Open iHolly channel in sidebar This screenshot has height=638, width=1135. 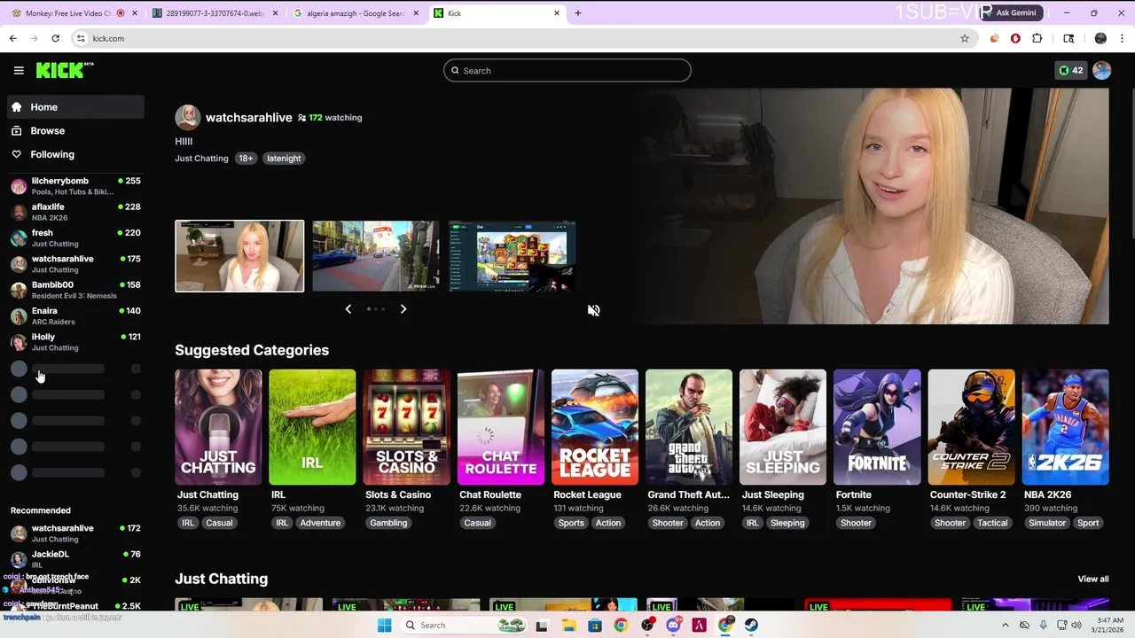75,342
